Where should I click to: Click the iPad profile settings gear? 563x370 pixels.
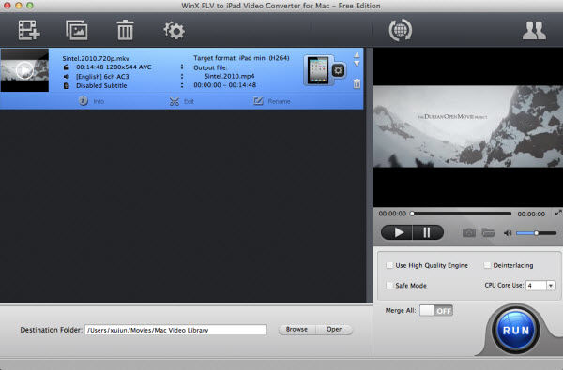338,70
